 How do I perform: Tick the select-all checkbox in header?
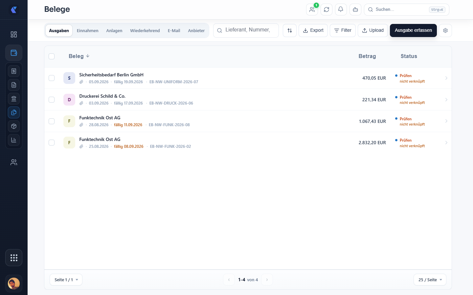(52, 56)
